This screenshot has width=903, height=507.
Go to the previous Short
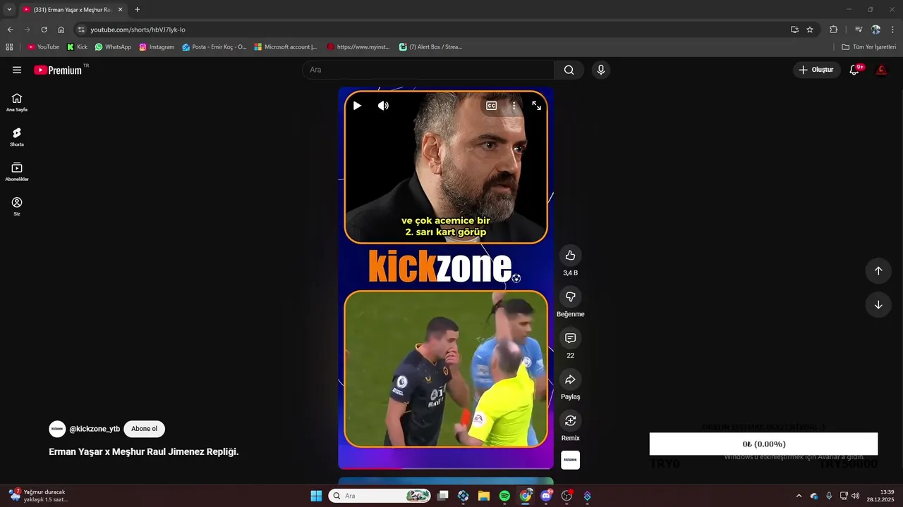point(878,271)
